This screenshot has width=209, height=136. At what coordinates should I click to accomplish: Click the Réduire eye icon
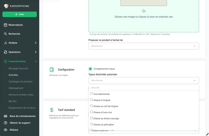6,130
